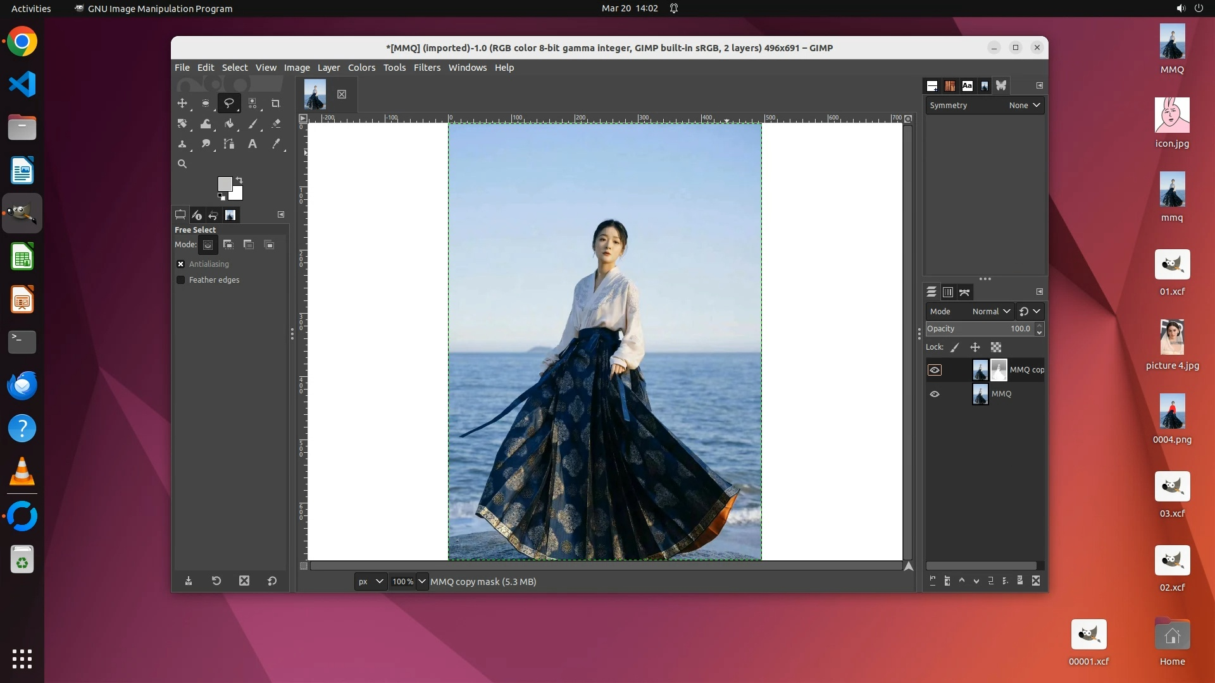
Task: Swap foreground and background colors
Action: click(239, 180)
